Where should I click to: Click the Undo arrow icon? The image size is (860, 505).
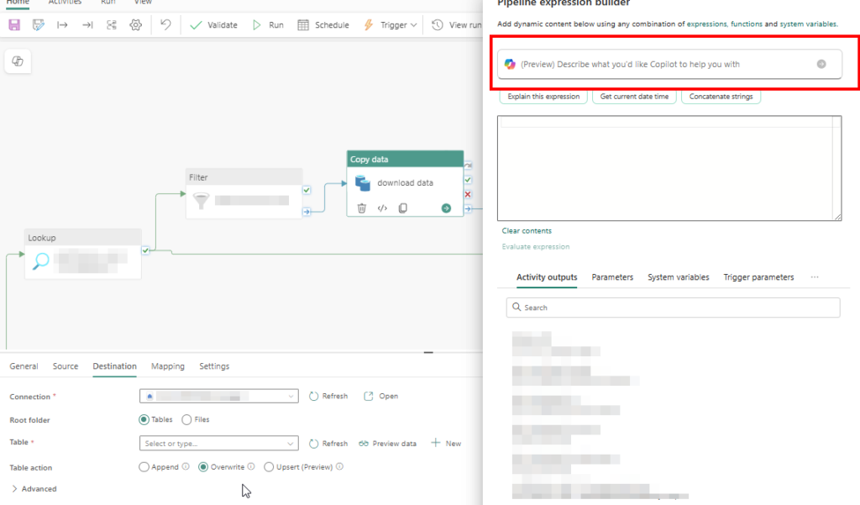click(165, 25)
